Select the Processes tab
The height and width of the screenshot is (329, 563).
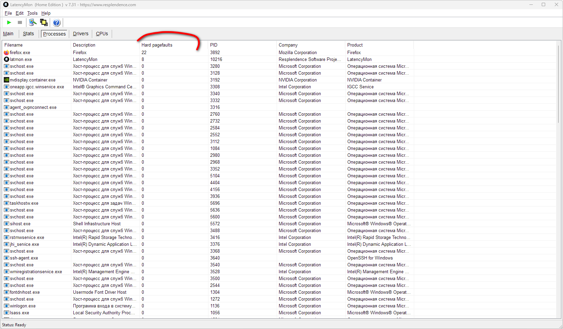click(54, 34)
